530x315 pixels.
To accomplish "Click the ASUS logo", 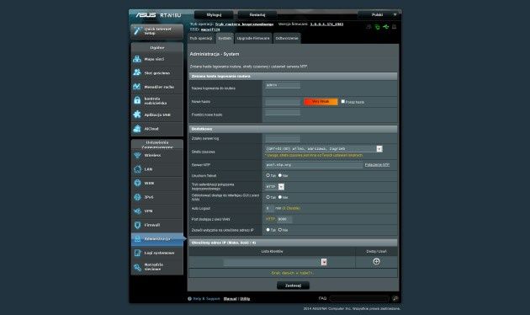I will (x=146, y=15).
